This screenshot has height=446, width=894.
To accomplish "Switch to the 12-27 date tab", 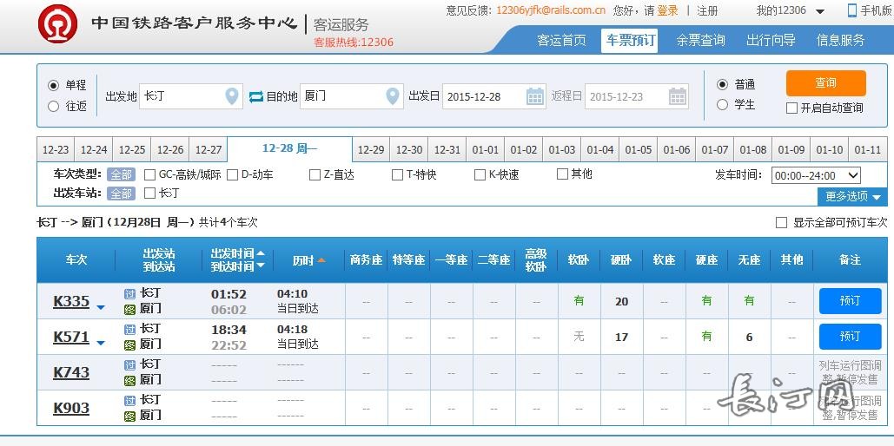I will (x=209, y=150).
